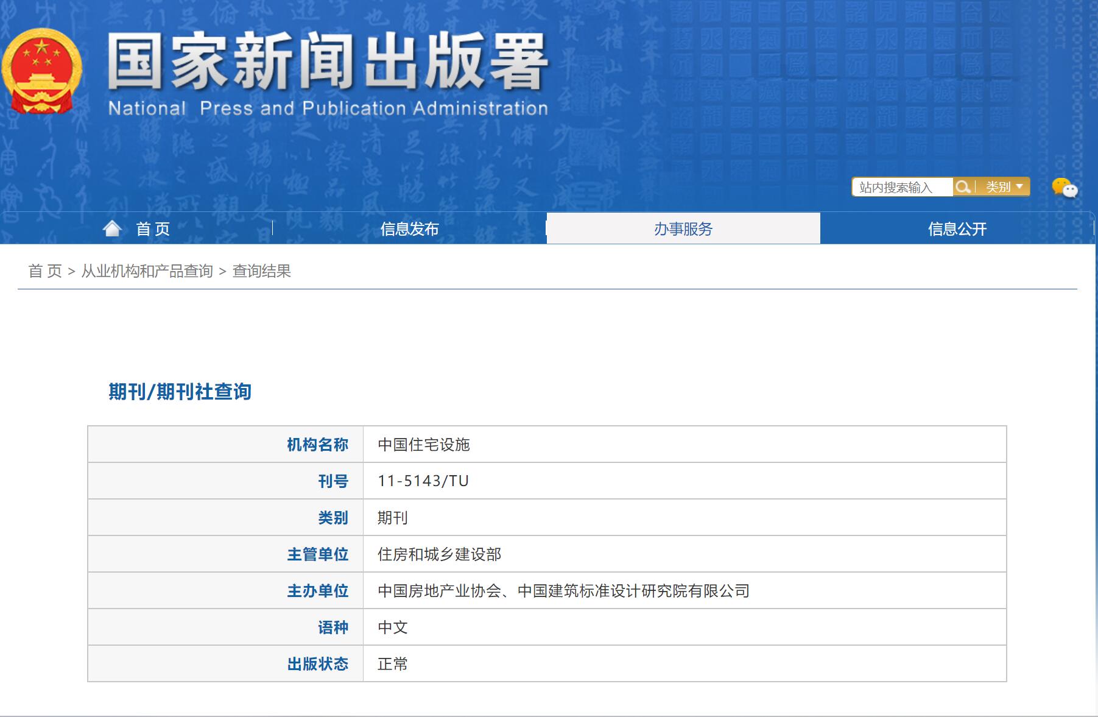Image resolution: width=1098 pixels, height=717 pixels.
Task: Click the magnifier search icon
Action: 963,187
